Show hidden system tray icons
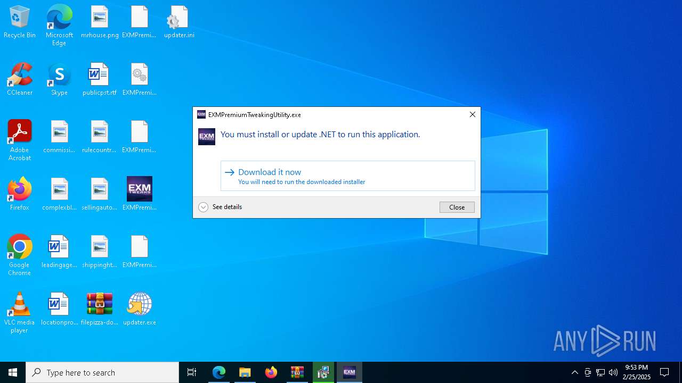This screenshot has height=383, width=682. point(575,372)
